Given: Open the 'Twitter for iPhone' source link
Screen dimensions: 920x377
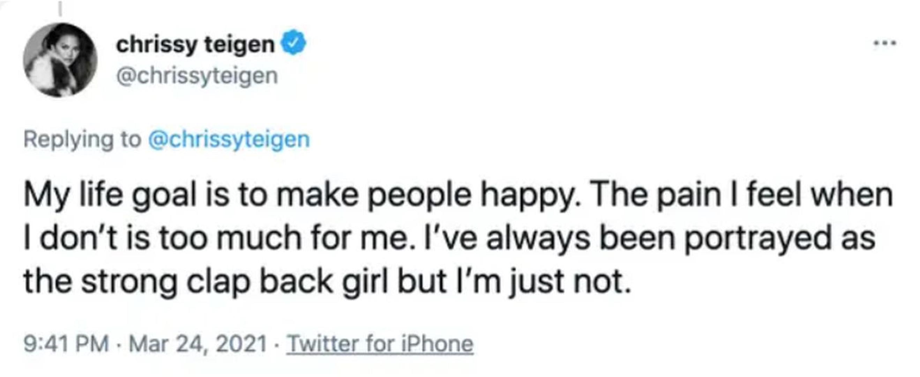Looking at the screenshot, I should click(x=380, y=344).
